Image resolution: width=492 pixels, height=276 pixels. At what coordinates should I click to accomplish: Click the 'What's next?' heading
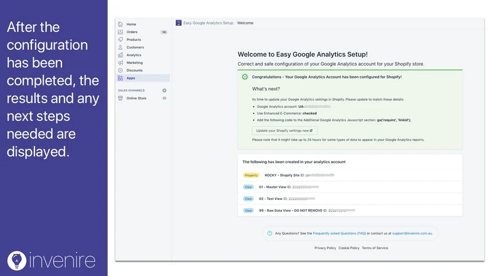(x=266, y=89)
